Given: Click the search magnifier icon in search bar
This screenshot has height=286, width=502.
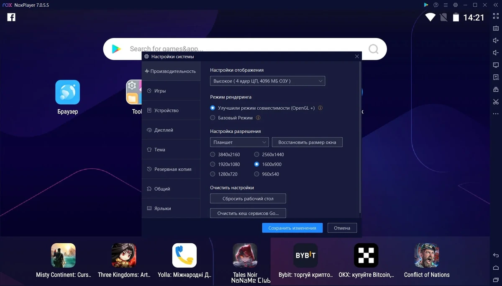Looking at the screenshot, I should pyautogui.click(x=374, y=49).
